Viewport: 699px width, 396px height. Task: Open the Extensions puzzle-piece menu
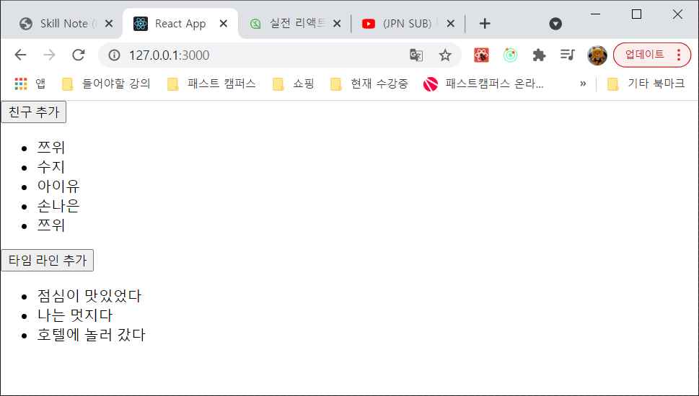tap(539, 55)
